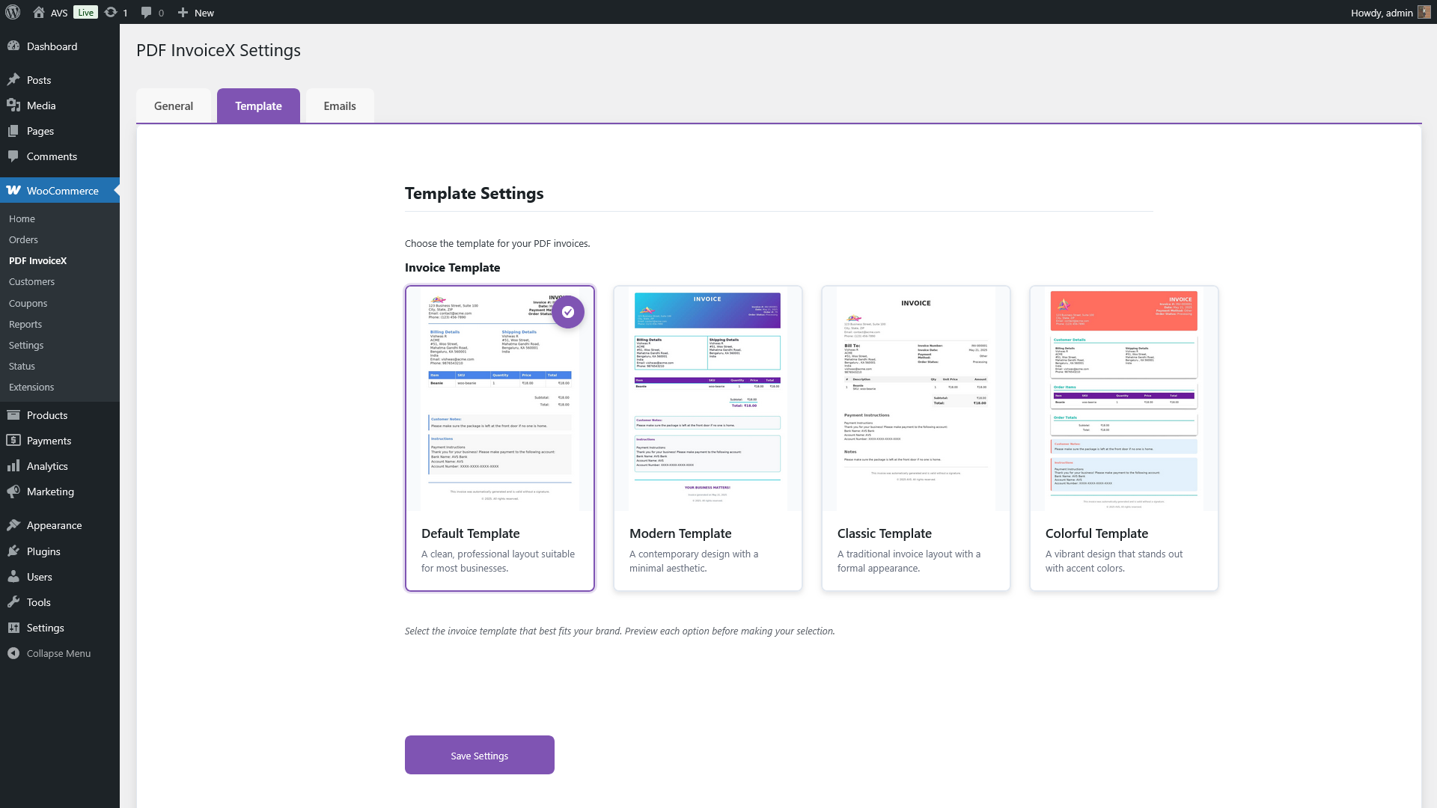Select the Template tab
Screen dimensions: 1437x808
click(258, 105)
